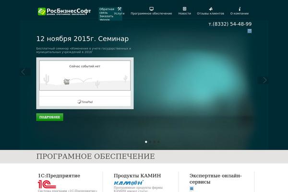
Task: Click the ПРОГРАМНОЕ ОБЕСПЕЧЕНИЕ section heading
Action: (x=96, y=156)
